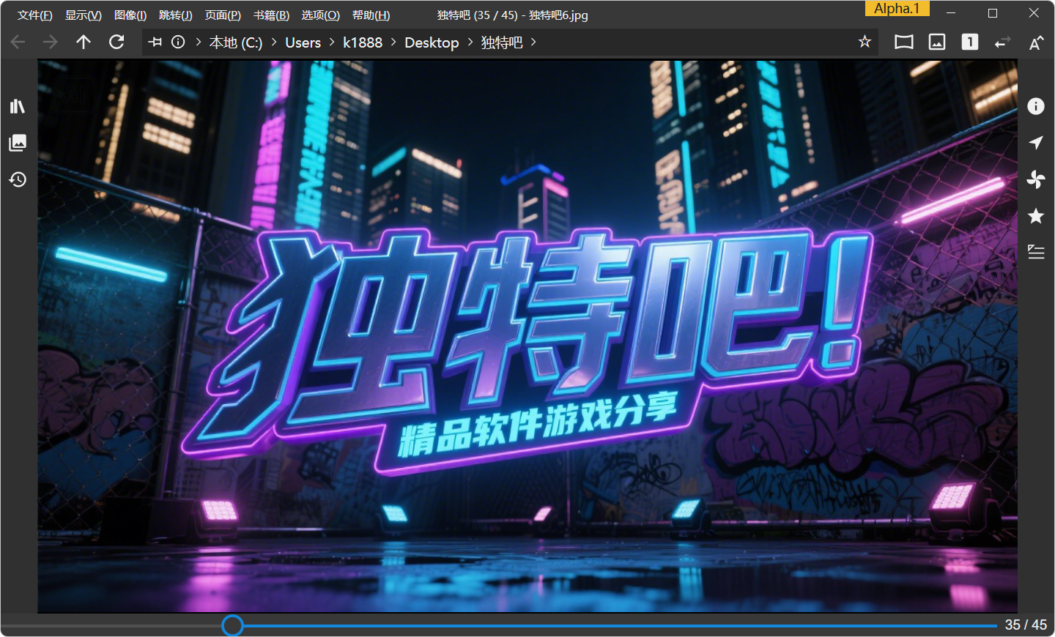Switch page reading direction

1002,42
